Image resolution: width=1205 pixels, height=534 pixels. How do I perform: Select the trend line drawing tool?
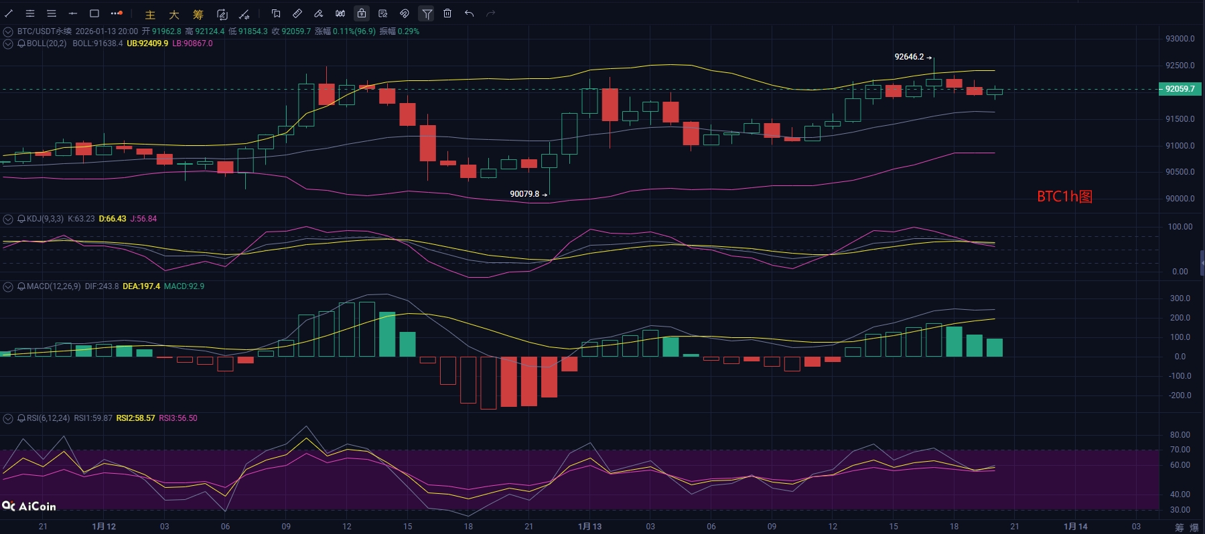9,13
